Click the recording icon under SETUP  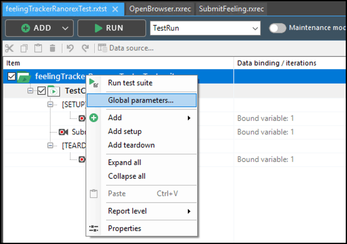pyautogui.click(x=82, y=118)
